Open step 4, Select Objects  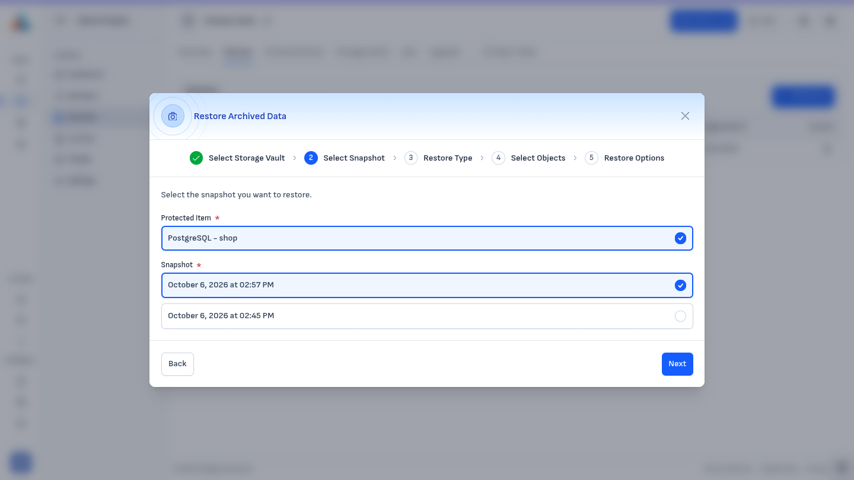point(528,158)
